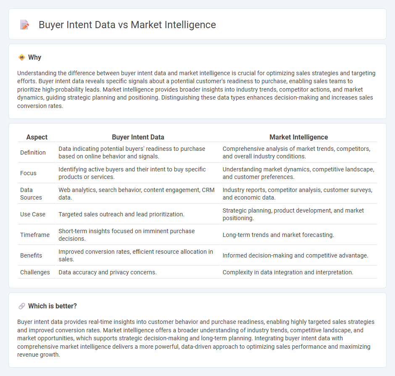Image resolution: width=395 pixels, height=376 pixels.
Task: Click cell 'Identifying active buyers and their intent'
Action: [138, 173]
